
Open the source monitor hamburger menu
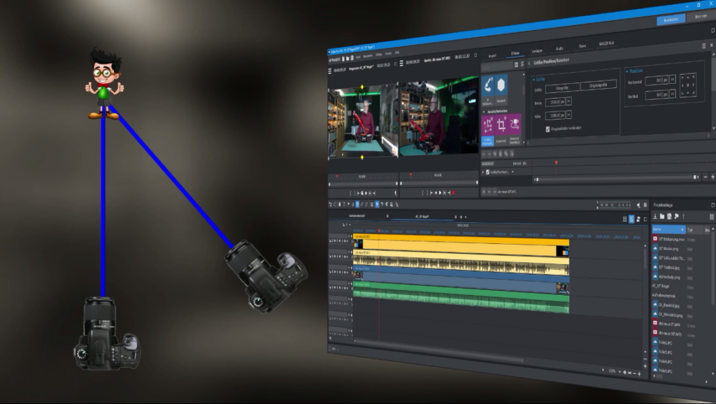401,64
